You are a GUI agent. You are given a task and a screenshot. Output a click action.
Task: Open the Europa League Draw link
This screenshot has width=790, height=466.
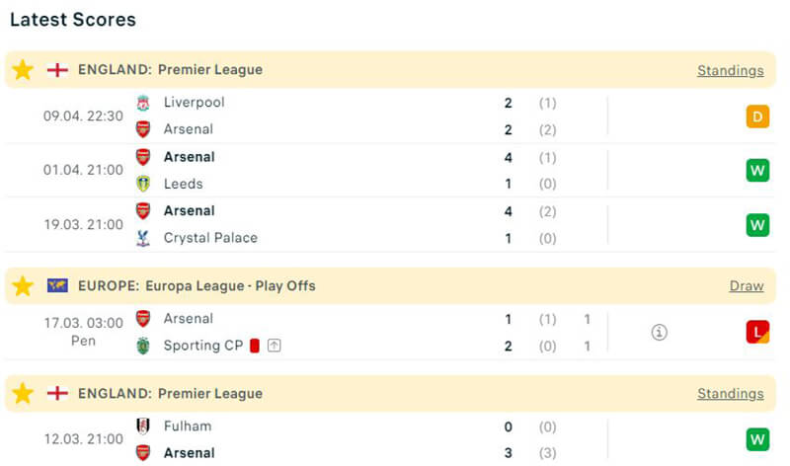click(x=747, y=286)
